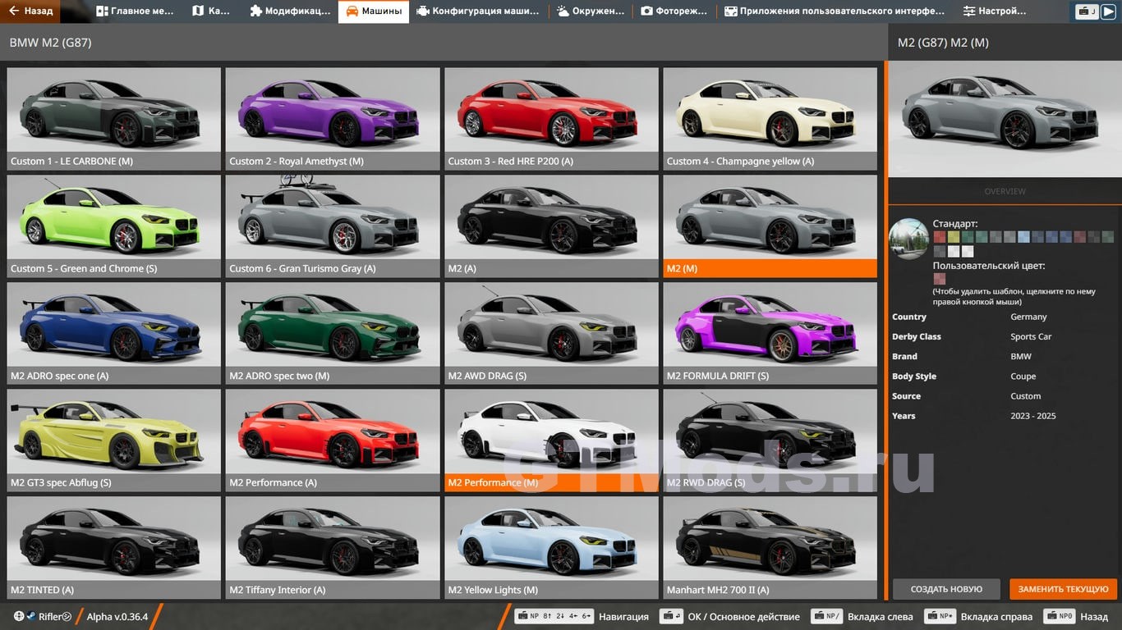Click the Alpha v.0.36.4 version label
Screen dimensions: 1122x630
click(117, 617)
